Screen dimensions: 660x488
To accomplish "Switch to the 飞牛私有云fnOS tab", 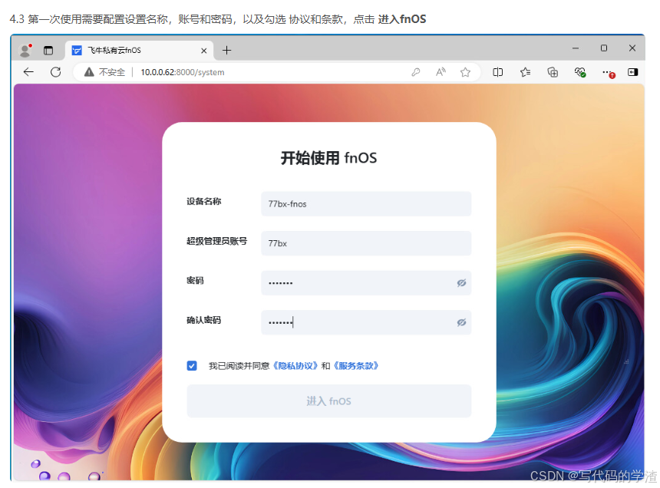I will pyautogui.click(x=130, y=49).
